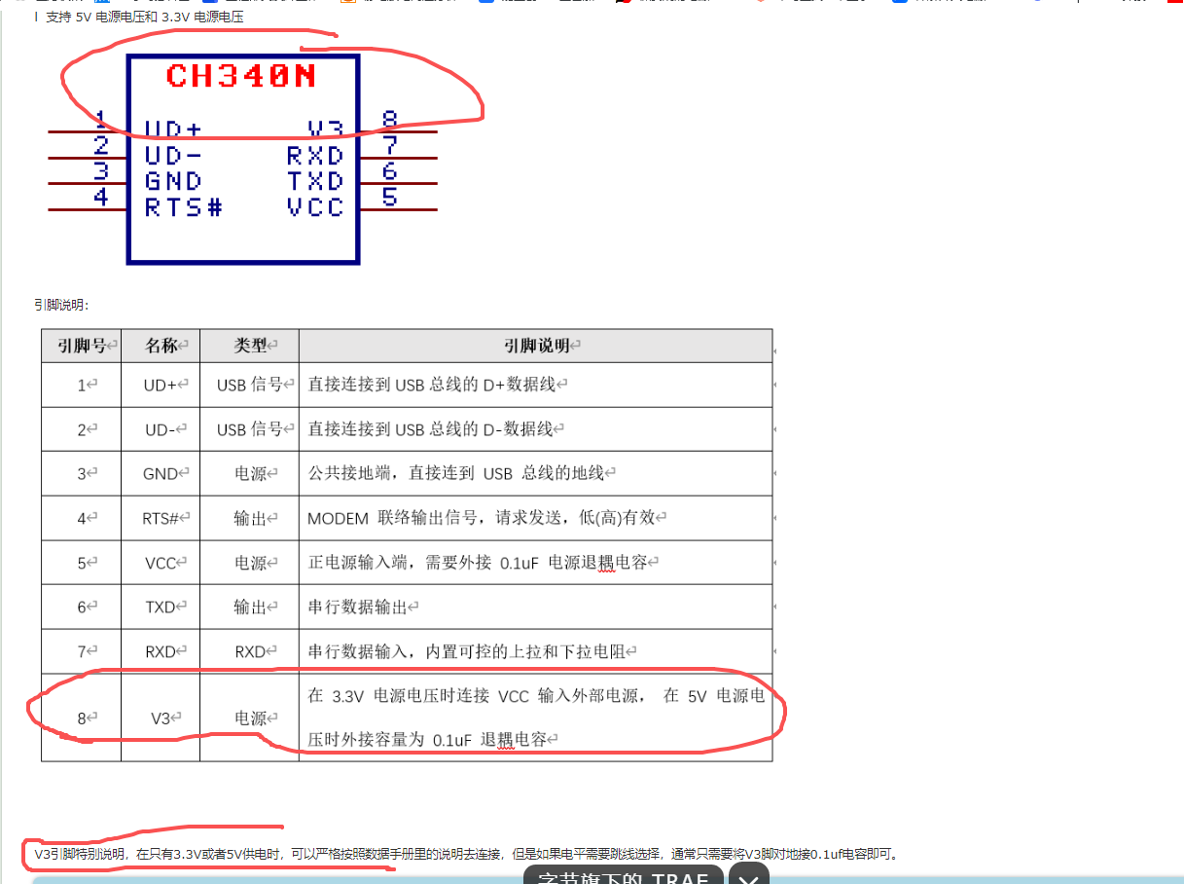
Task: Click the 支持 5V 电源电压 line at top
Action: [x=144, y=17]
